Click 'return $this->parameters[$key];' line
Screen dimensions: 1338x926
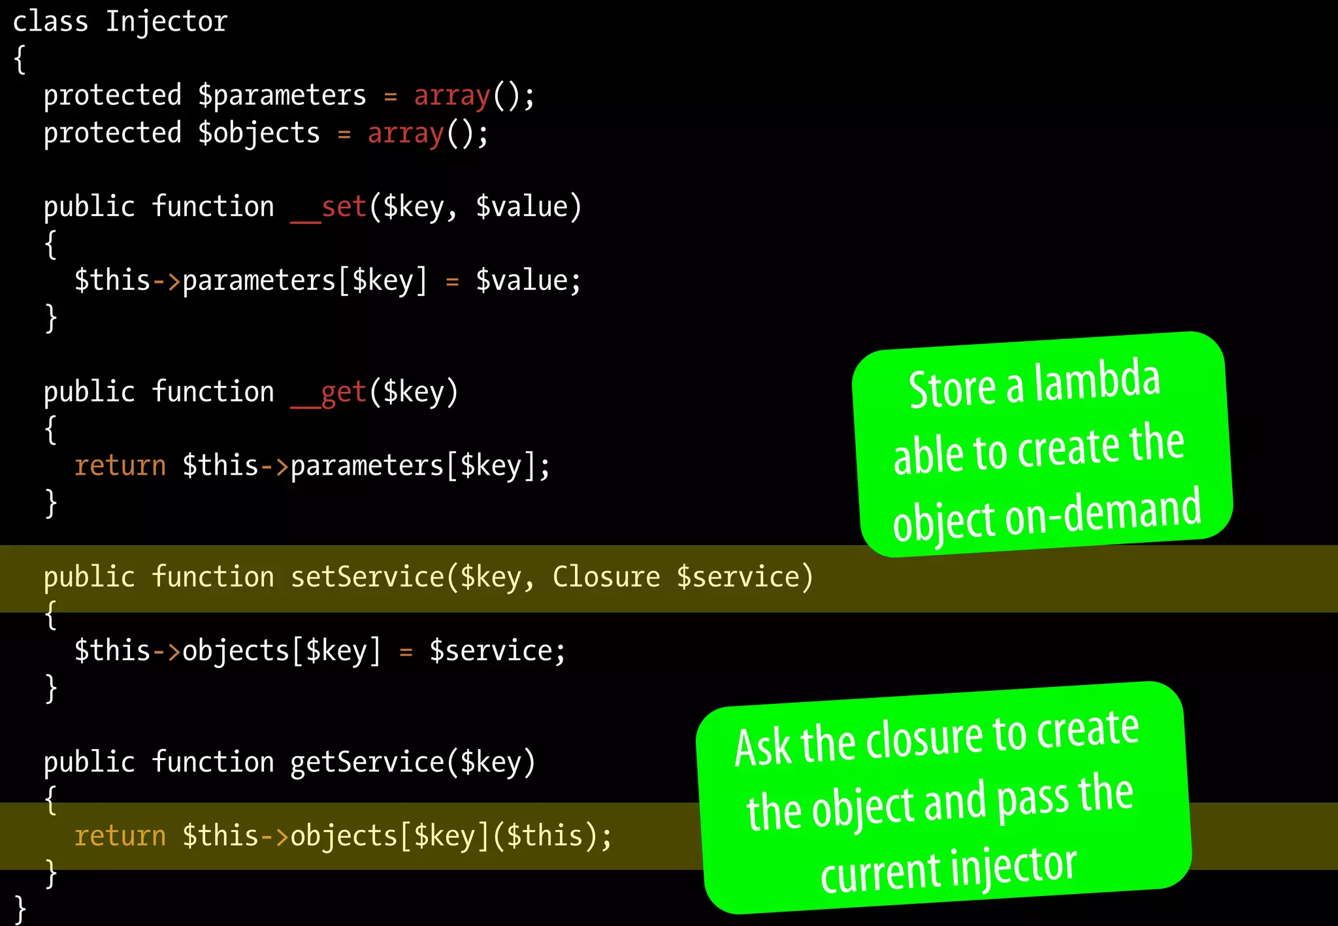[x=312, y=467]
